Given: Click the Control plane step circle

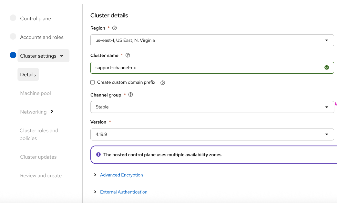Looking at the screenshot, I should 13,18.
